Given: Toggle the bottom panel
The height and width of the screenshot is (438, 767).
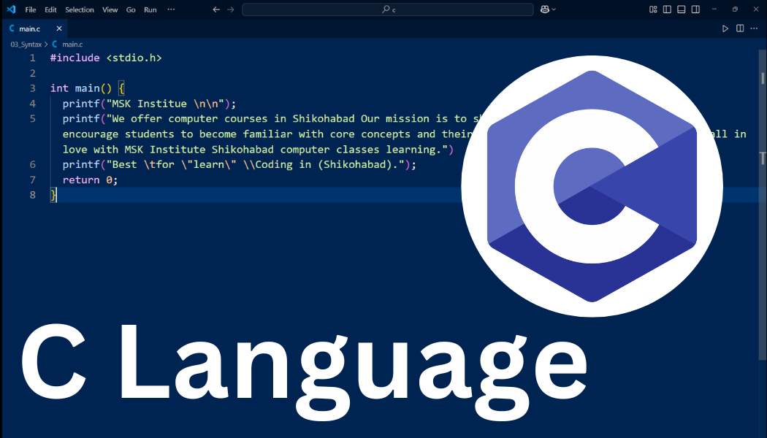Looking at the screenshot, I should click(x=681, y=9).
